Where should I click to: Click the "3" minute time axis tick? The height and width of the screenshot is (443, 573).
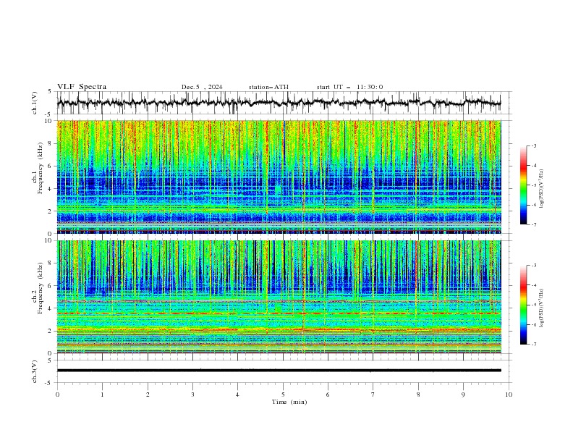[192, 395]
